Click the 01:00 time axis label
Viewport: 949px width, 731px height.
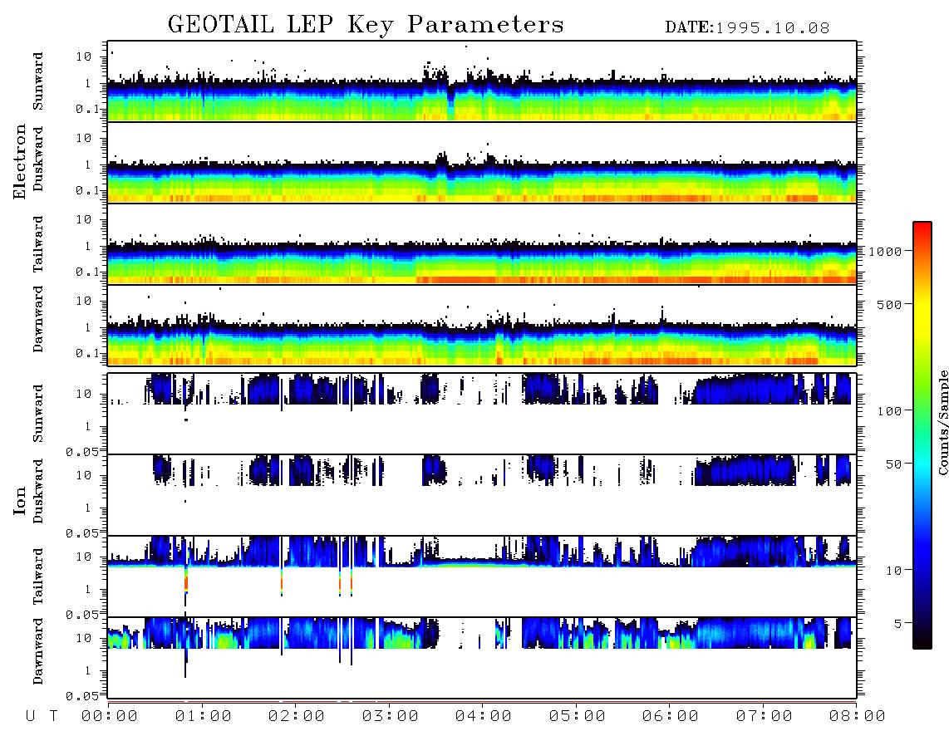pos(204,716)
